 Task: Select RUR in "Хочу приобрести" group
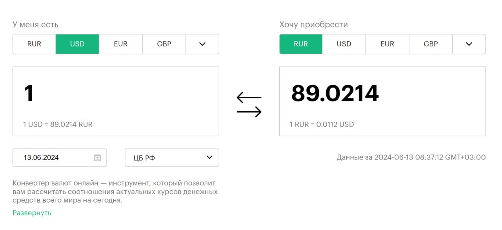[301, 44]
